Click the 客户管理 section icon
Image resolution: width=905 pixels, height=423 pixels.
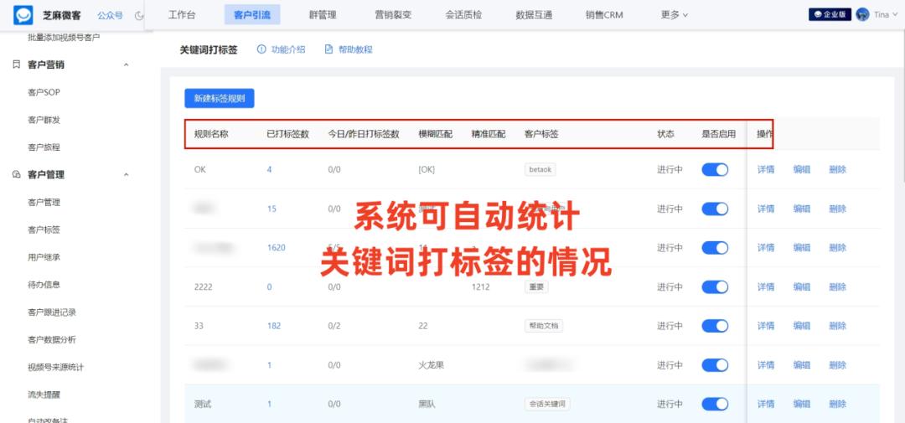click(x=17, y=174)
